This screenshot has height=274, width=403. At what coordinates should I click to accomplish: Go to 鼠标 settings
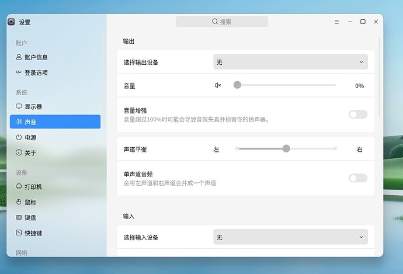coord(55,202)
